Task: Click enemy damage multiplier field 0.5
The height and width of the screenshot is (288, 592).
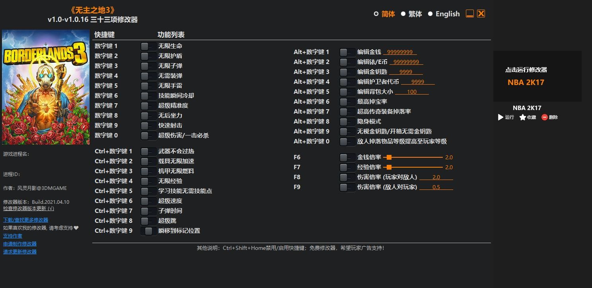Action: [436, 187]
